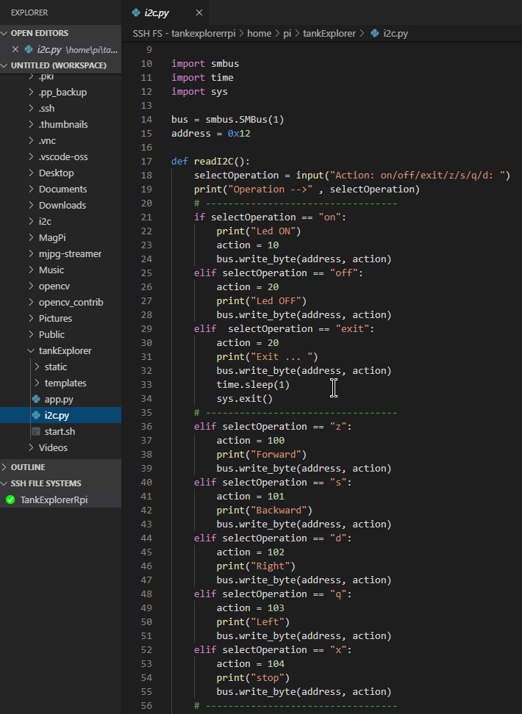The height and width of the screenshot is (714, 522).
Task: Click 'address = 0x12' code line
Action: tap(210, 134)
